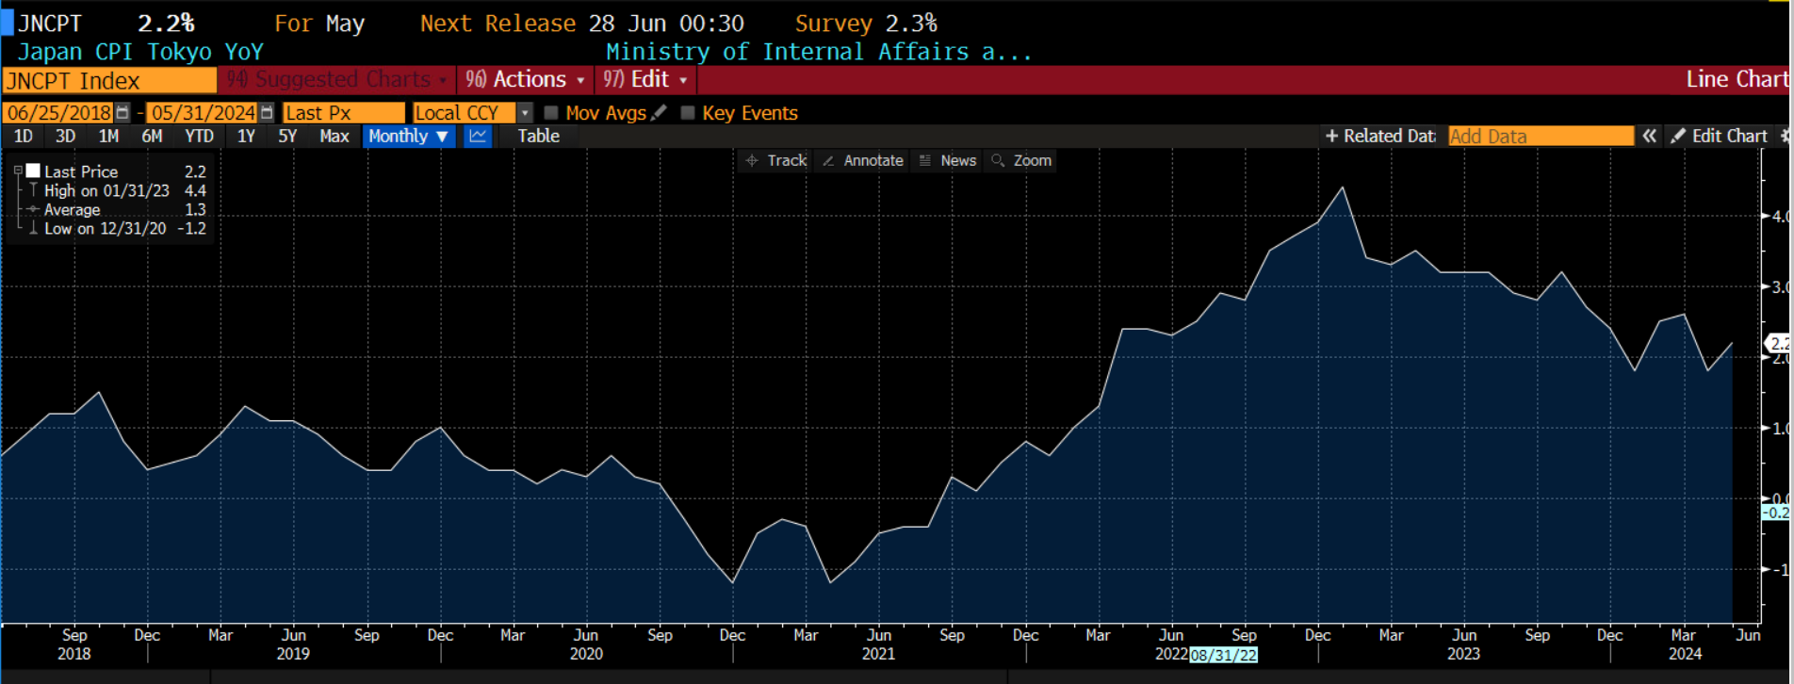Open the Actions menu
The width and height of the screenshot is (1794, 684).
click(x=526, y=80)
